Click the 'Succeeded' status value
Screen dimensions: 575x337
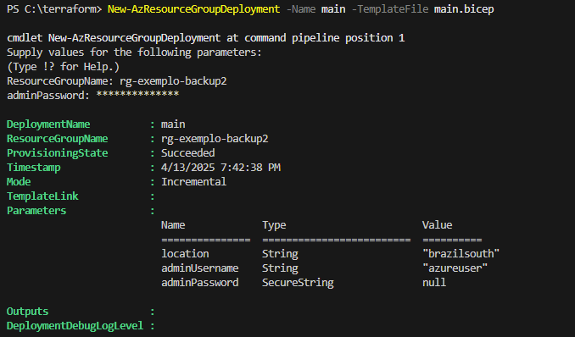coord(188,152)
